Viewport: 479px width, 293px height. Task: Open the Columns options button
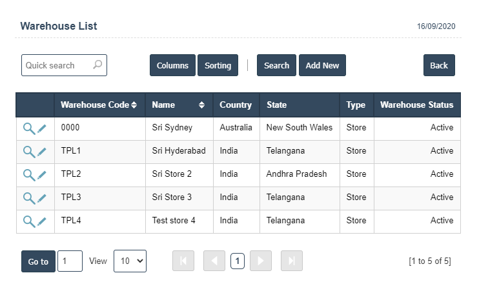click(172, 65)
